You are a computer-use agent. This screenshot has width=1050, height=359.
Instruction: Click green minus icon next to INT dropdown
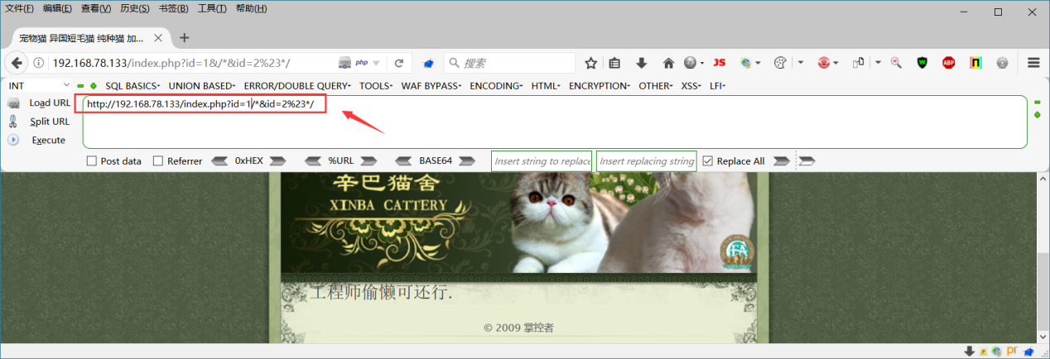[80, 85]
